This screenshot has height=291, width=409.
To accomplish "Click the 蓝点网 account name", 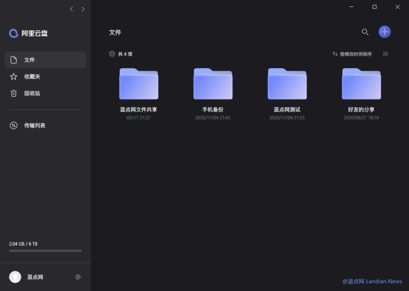I will [35, 277].
